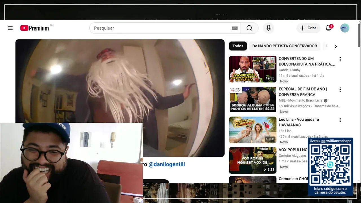Open the account avatar menu
This screenshot has width=361, height=203.
pyautogui.click(x=345, y=28)
